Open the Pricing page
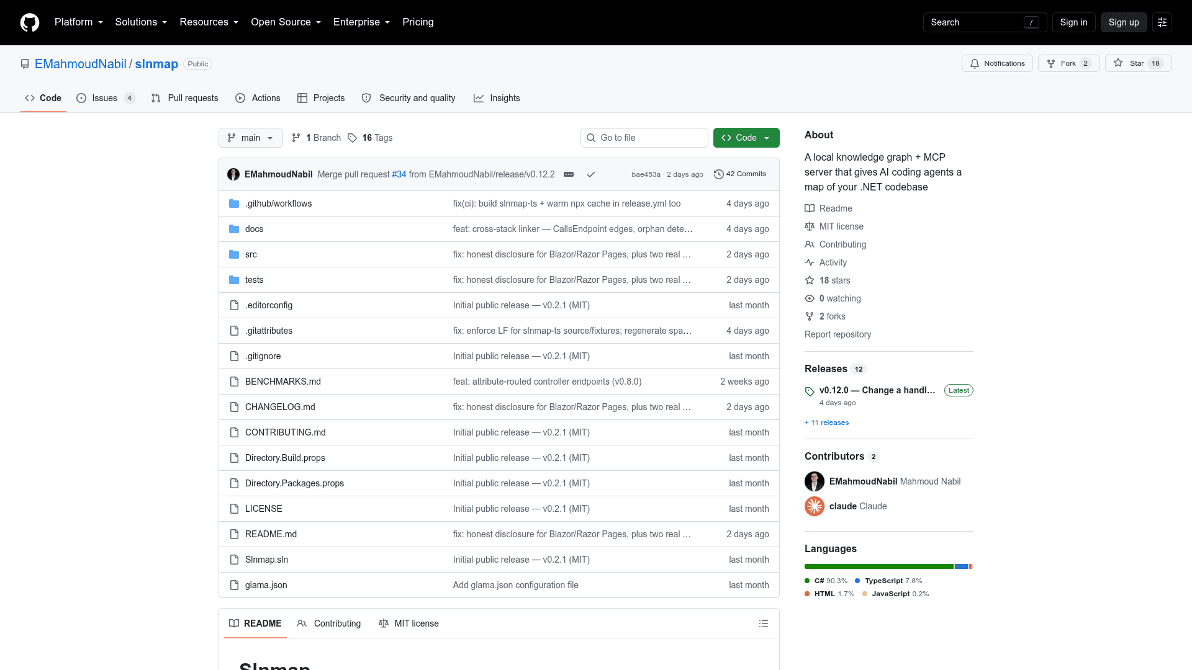This screenshot has height=670, width=1192. (418, 22)
